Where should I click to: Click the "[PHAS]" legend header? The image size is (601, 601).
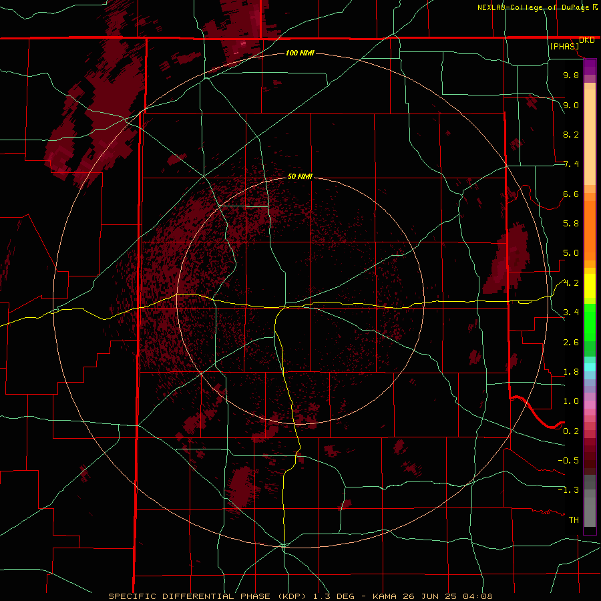pyautogui.click(x=564, y=47)
